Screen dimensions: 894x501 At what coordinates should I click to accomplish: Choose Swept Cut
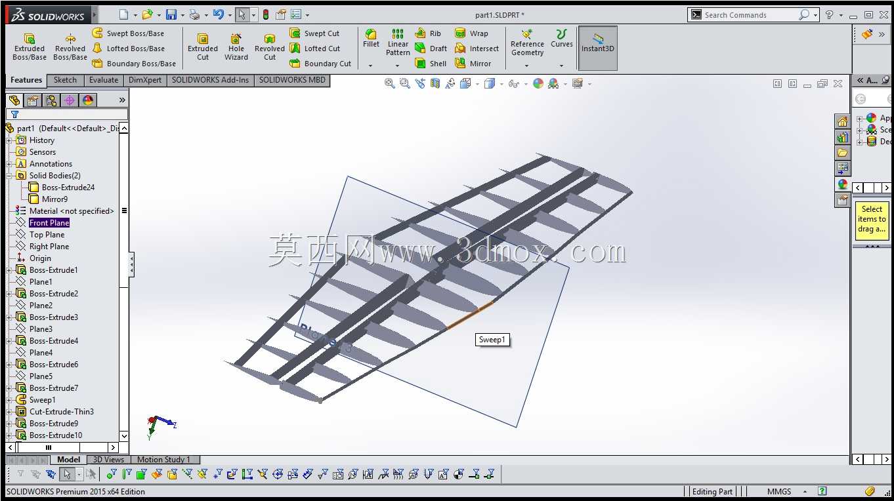point(314,33)
